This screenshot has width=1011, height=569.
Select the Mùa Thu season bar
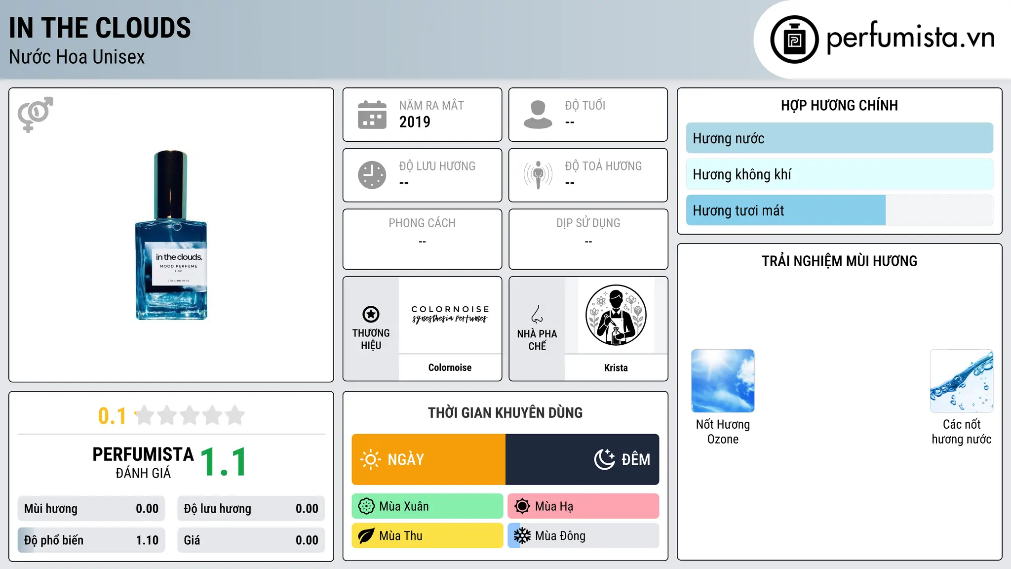428,536
